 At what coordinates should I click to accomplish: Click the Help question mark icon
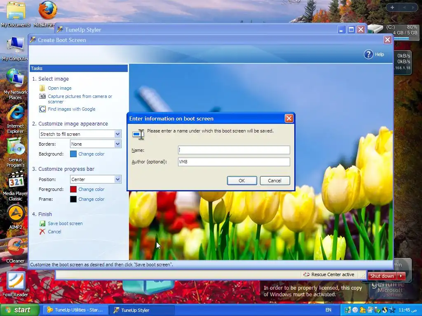coord(368,54)
